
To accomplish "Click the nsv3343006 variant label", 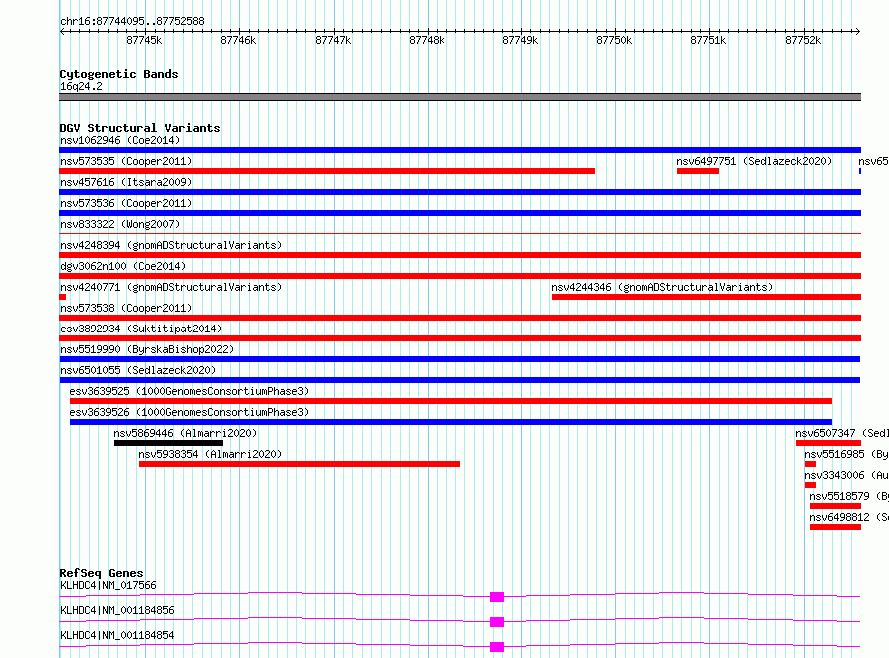I will coord(846,475).
